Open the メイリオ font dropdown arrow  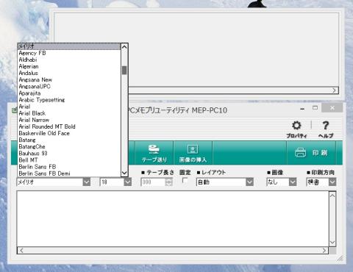[x=87, y=182]
